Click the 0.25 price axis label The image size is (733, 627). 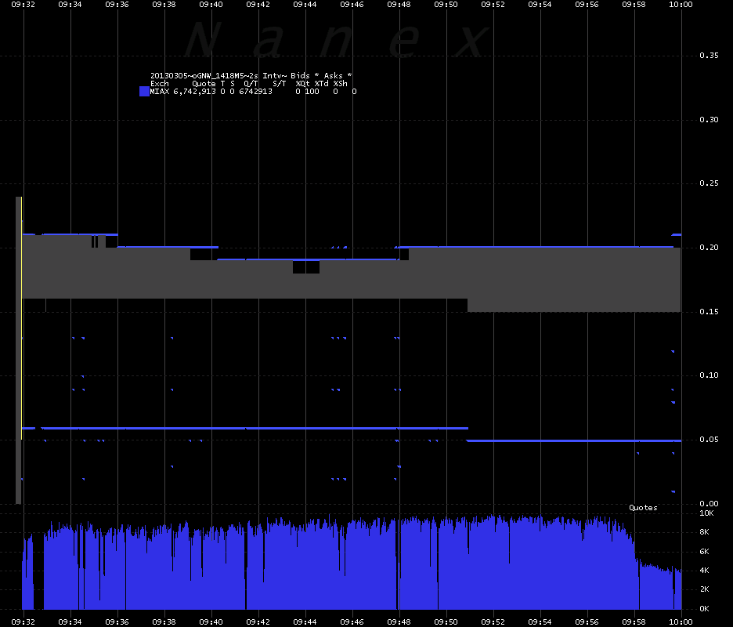click(x=710, y=183)
